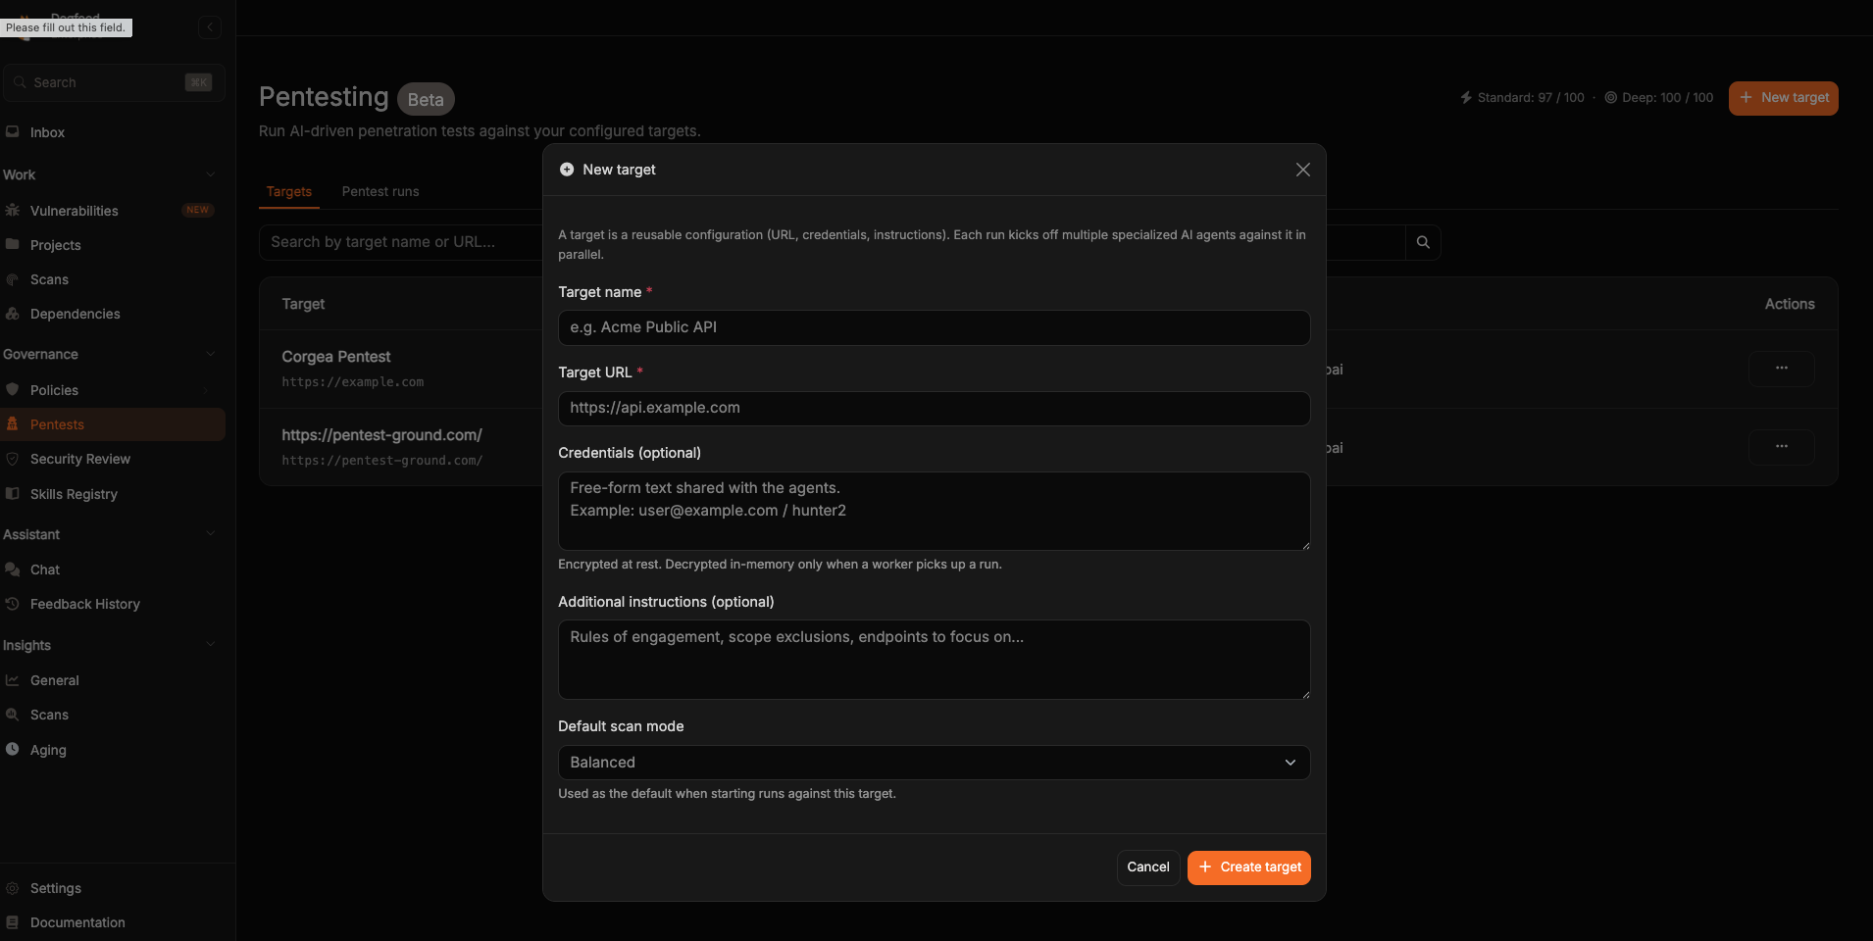The height and width of the screenshot is (941, 1873).
Task: Open Scans under Work section
Action: point(49,279)
